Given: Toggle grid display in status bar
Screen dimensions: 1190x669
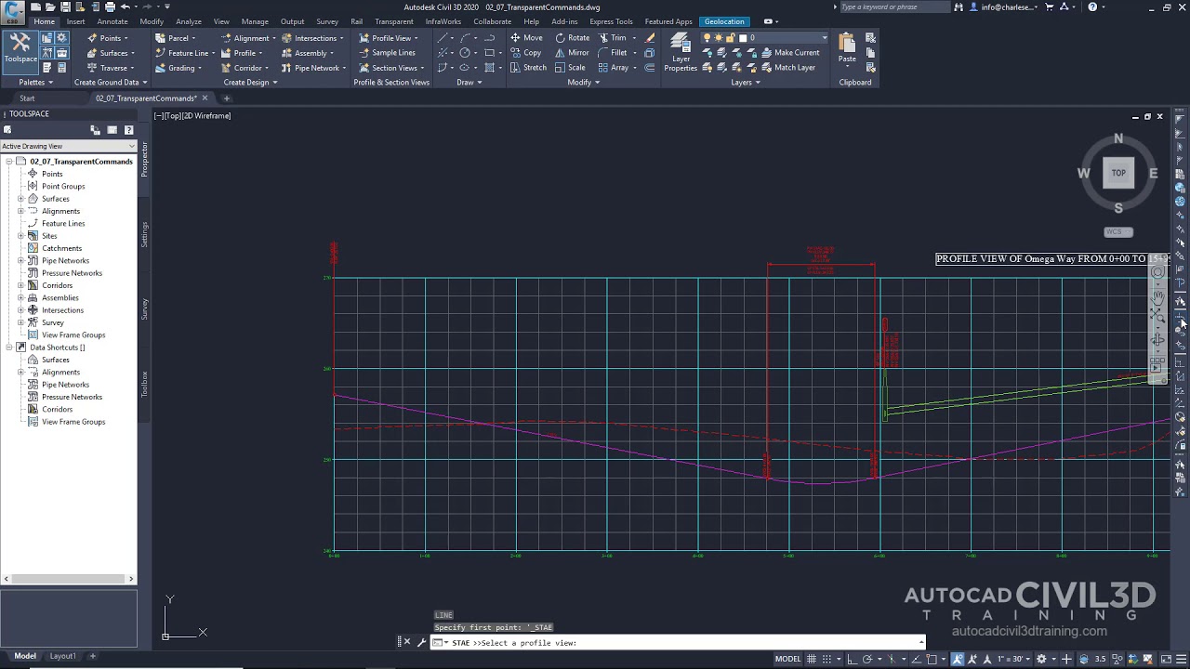Looking at the screenshot, I should click(812, 659).
